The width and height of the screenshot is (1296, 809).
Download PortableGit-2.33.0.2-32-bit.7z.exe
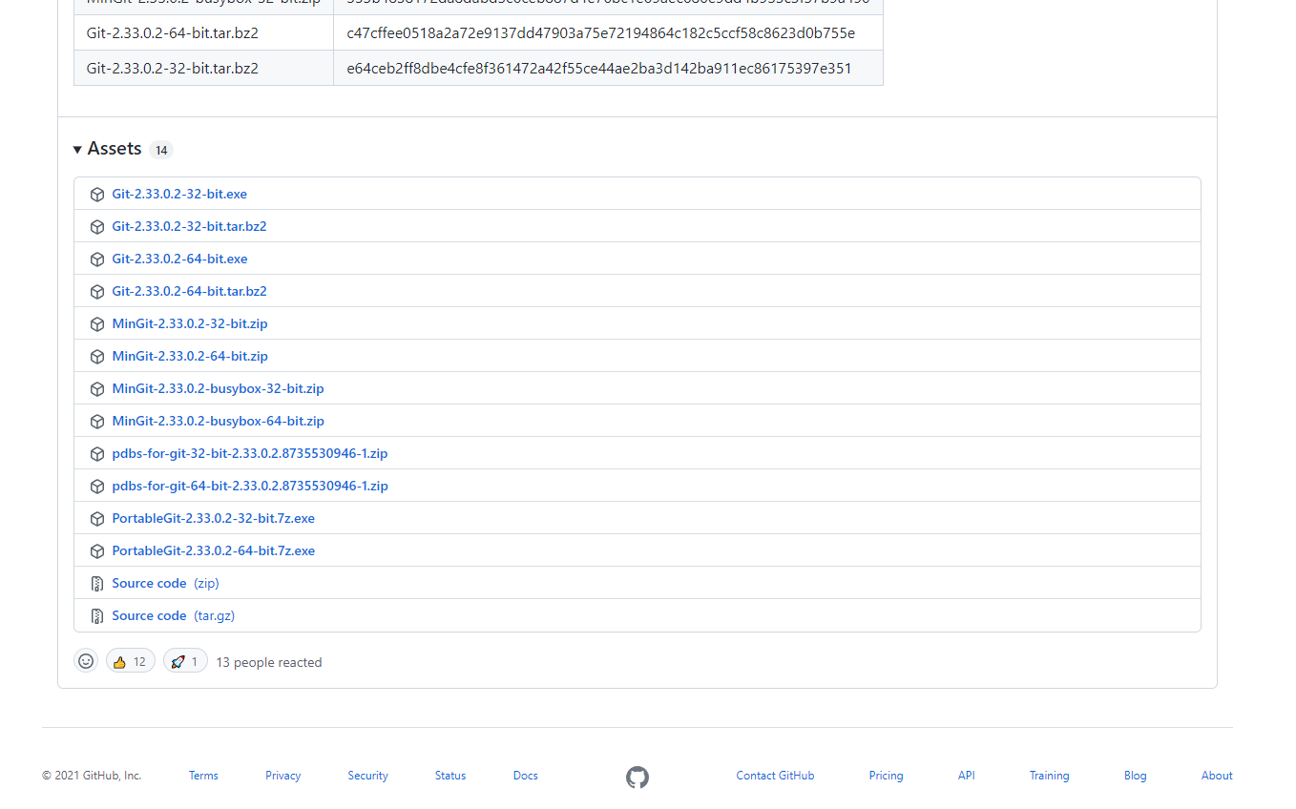tap(213, 518)
